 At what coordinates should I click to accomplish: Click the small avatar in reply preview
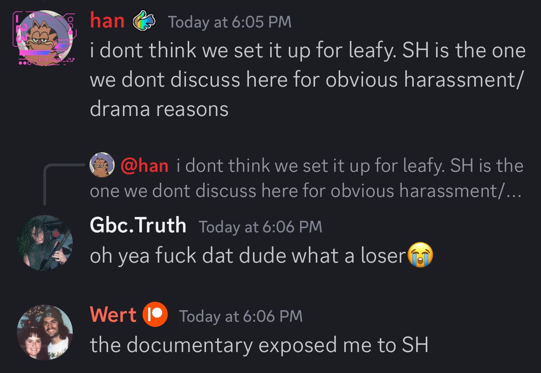[102, 165]
